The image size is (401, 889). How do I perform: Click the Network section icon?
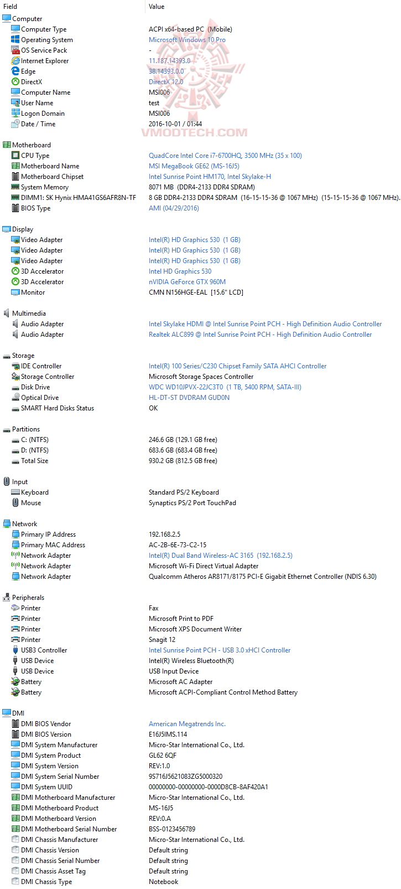click(x=7, y=523)
